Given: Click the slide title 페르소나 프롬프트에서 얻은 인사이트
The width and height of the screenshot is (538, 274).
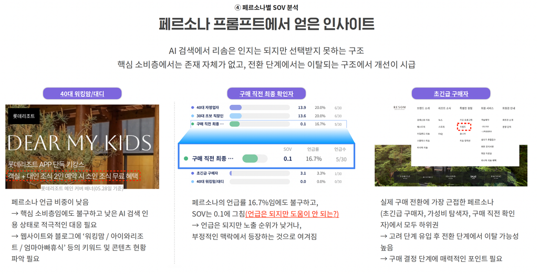Looking at the screenshot, I should [x=266, y=24].
